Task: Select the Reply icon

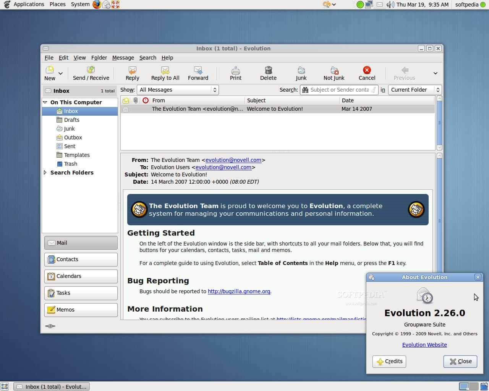Action: pyautogui.click(x=132, y=73)
